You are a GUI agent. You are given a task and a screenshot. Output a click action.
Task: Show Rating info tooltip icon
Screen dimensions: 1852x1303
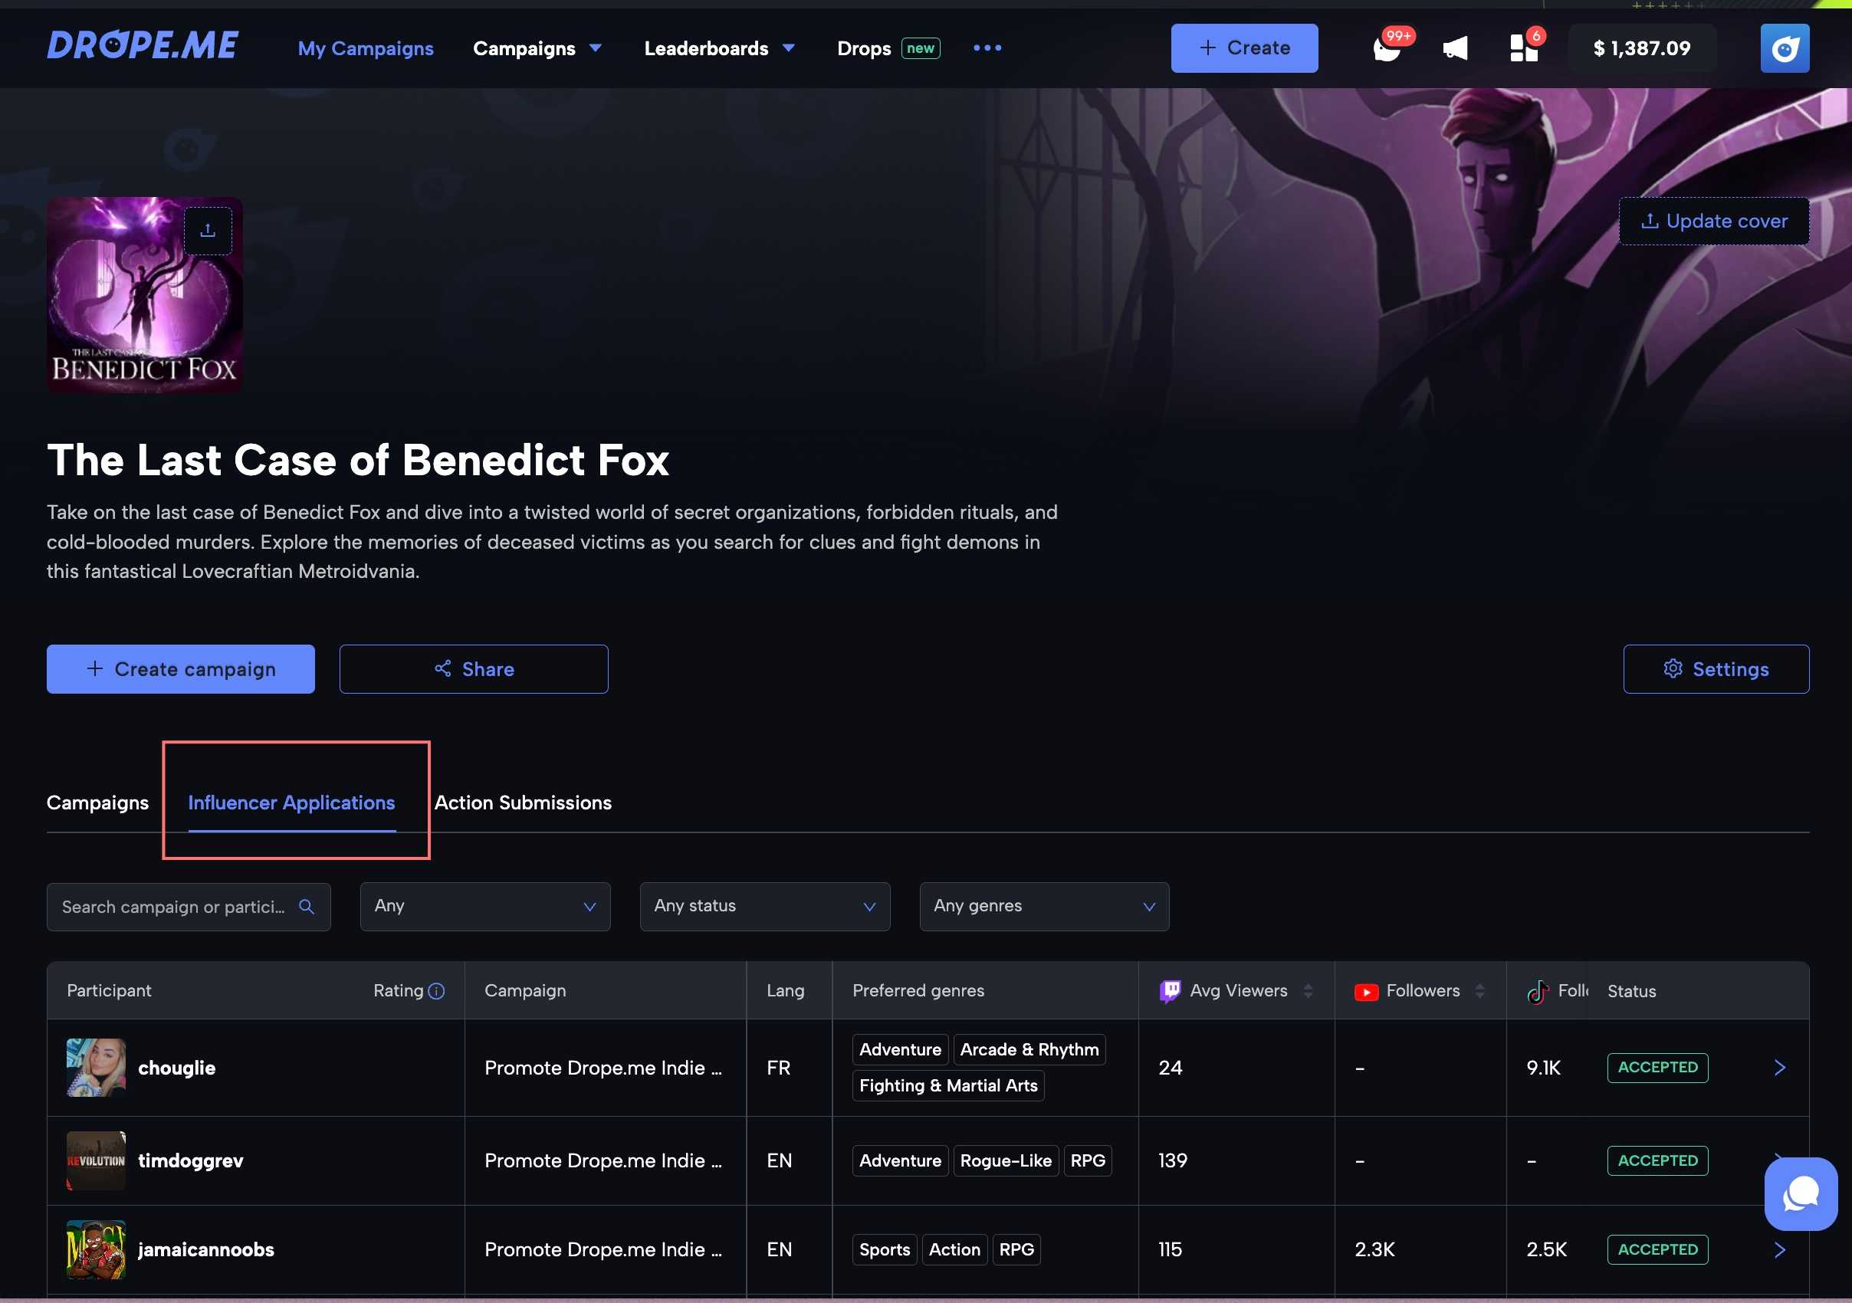click(436, 991)
